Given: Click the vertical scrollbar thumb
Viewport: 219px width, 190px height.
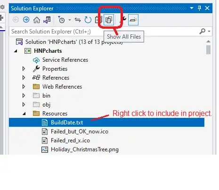Looking at the screenshot, I should point(208,50).
